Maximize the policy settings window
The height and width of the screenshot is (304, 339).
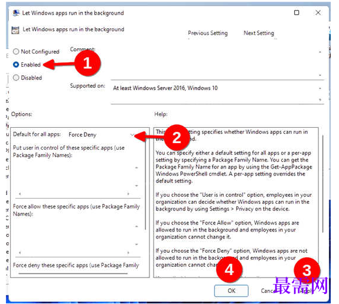[x=296, y=13]
